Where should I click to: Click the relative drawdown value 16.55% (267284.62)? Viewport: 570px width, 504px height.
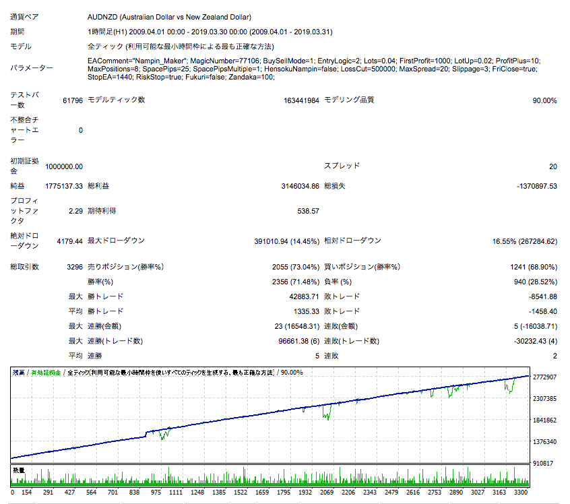pyautogui.click(x=525, y=241)
